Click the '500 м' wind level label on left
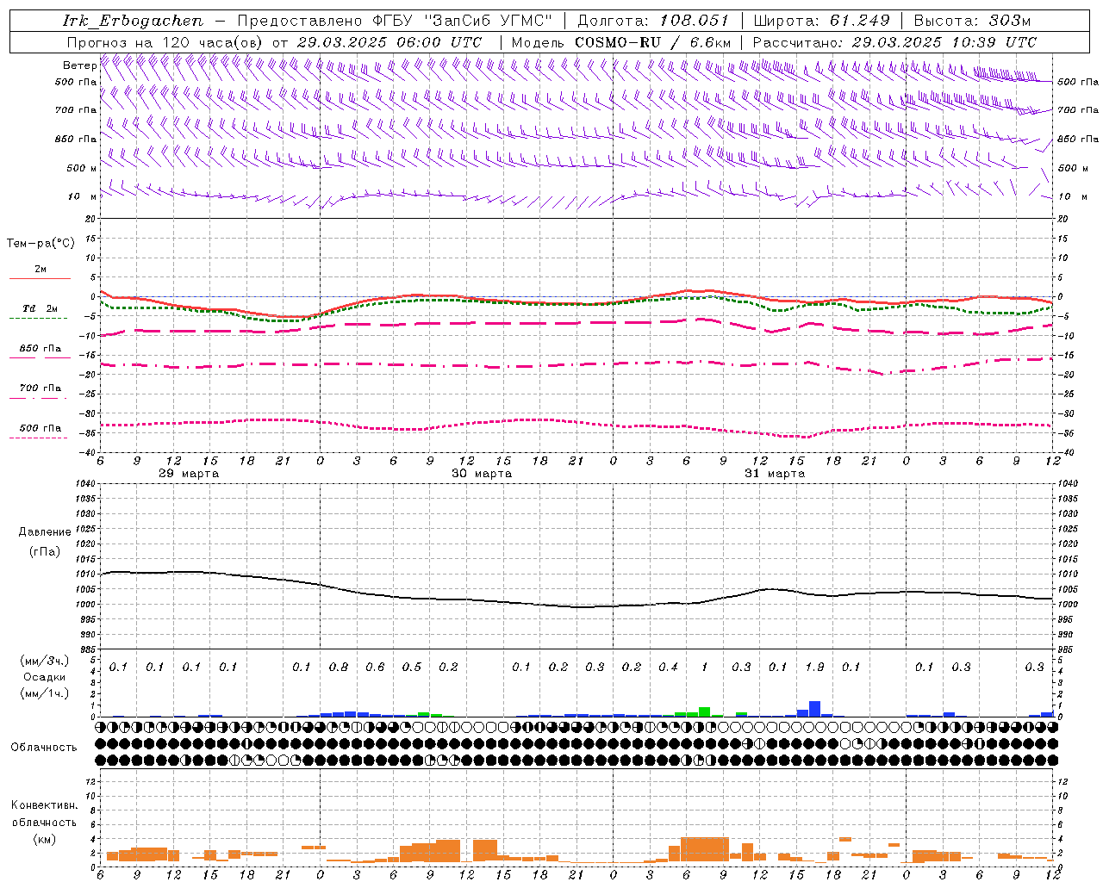Image resolution: width=1103 pixels, height=882 pixels. (82, 168)
